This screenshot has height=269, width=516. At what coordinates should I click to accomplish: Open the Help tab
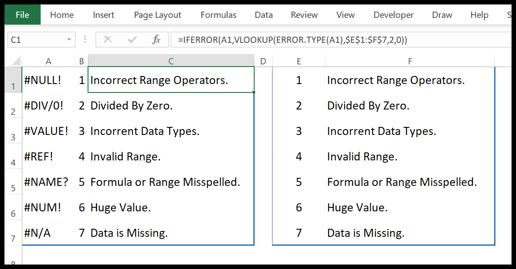tap(479, 15)
